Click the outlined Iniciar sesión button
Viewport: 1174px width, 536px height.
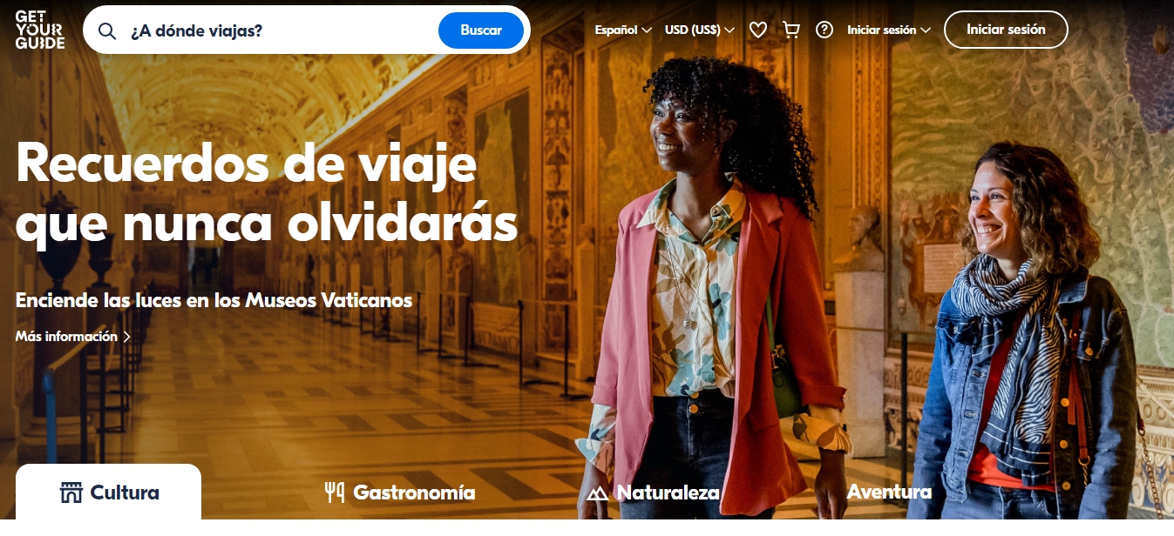click(x=1006, y=30)
